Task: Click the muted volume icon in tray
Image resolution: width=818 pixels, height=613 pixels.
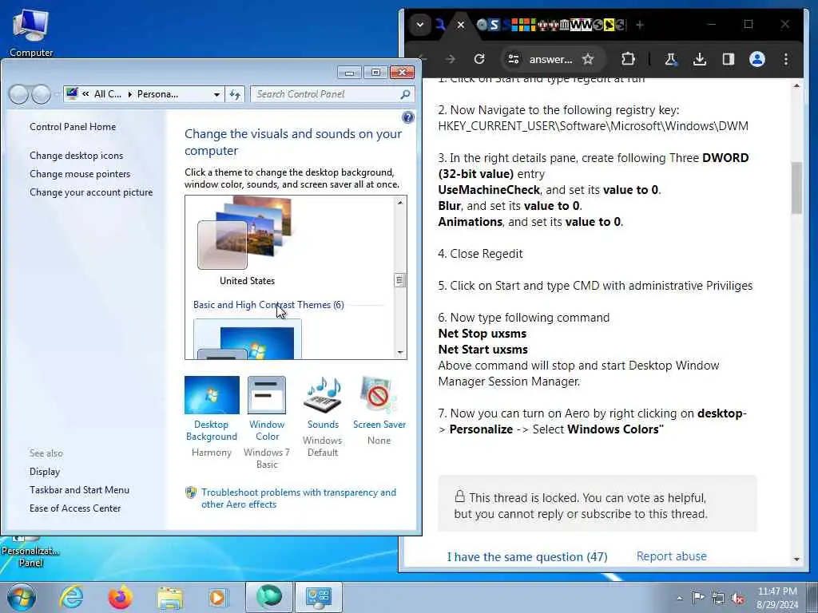Action: click(737, 599)
